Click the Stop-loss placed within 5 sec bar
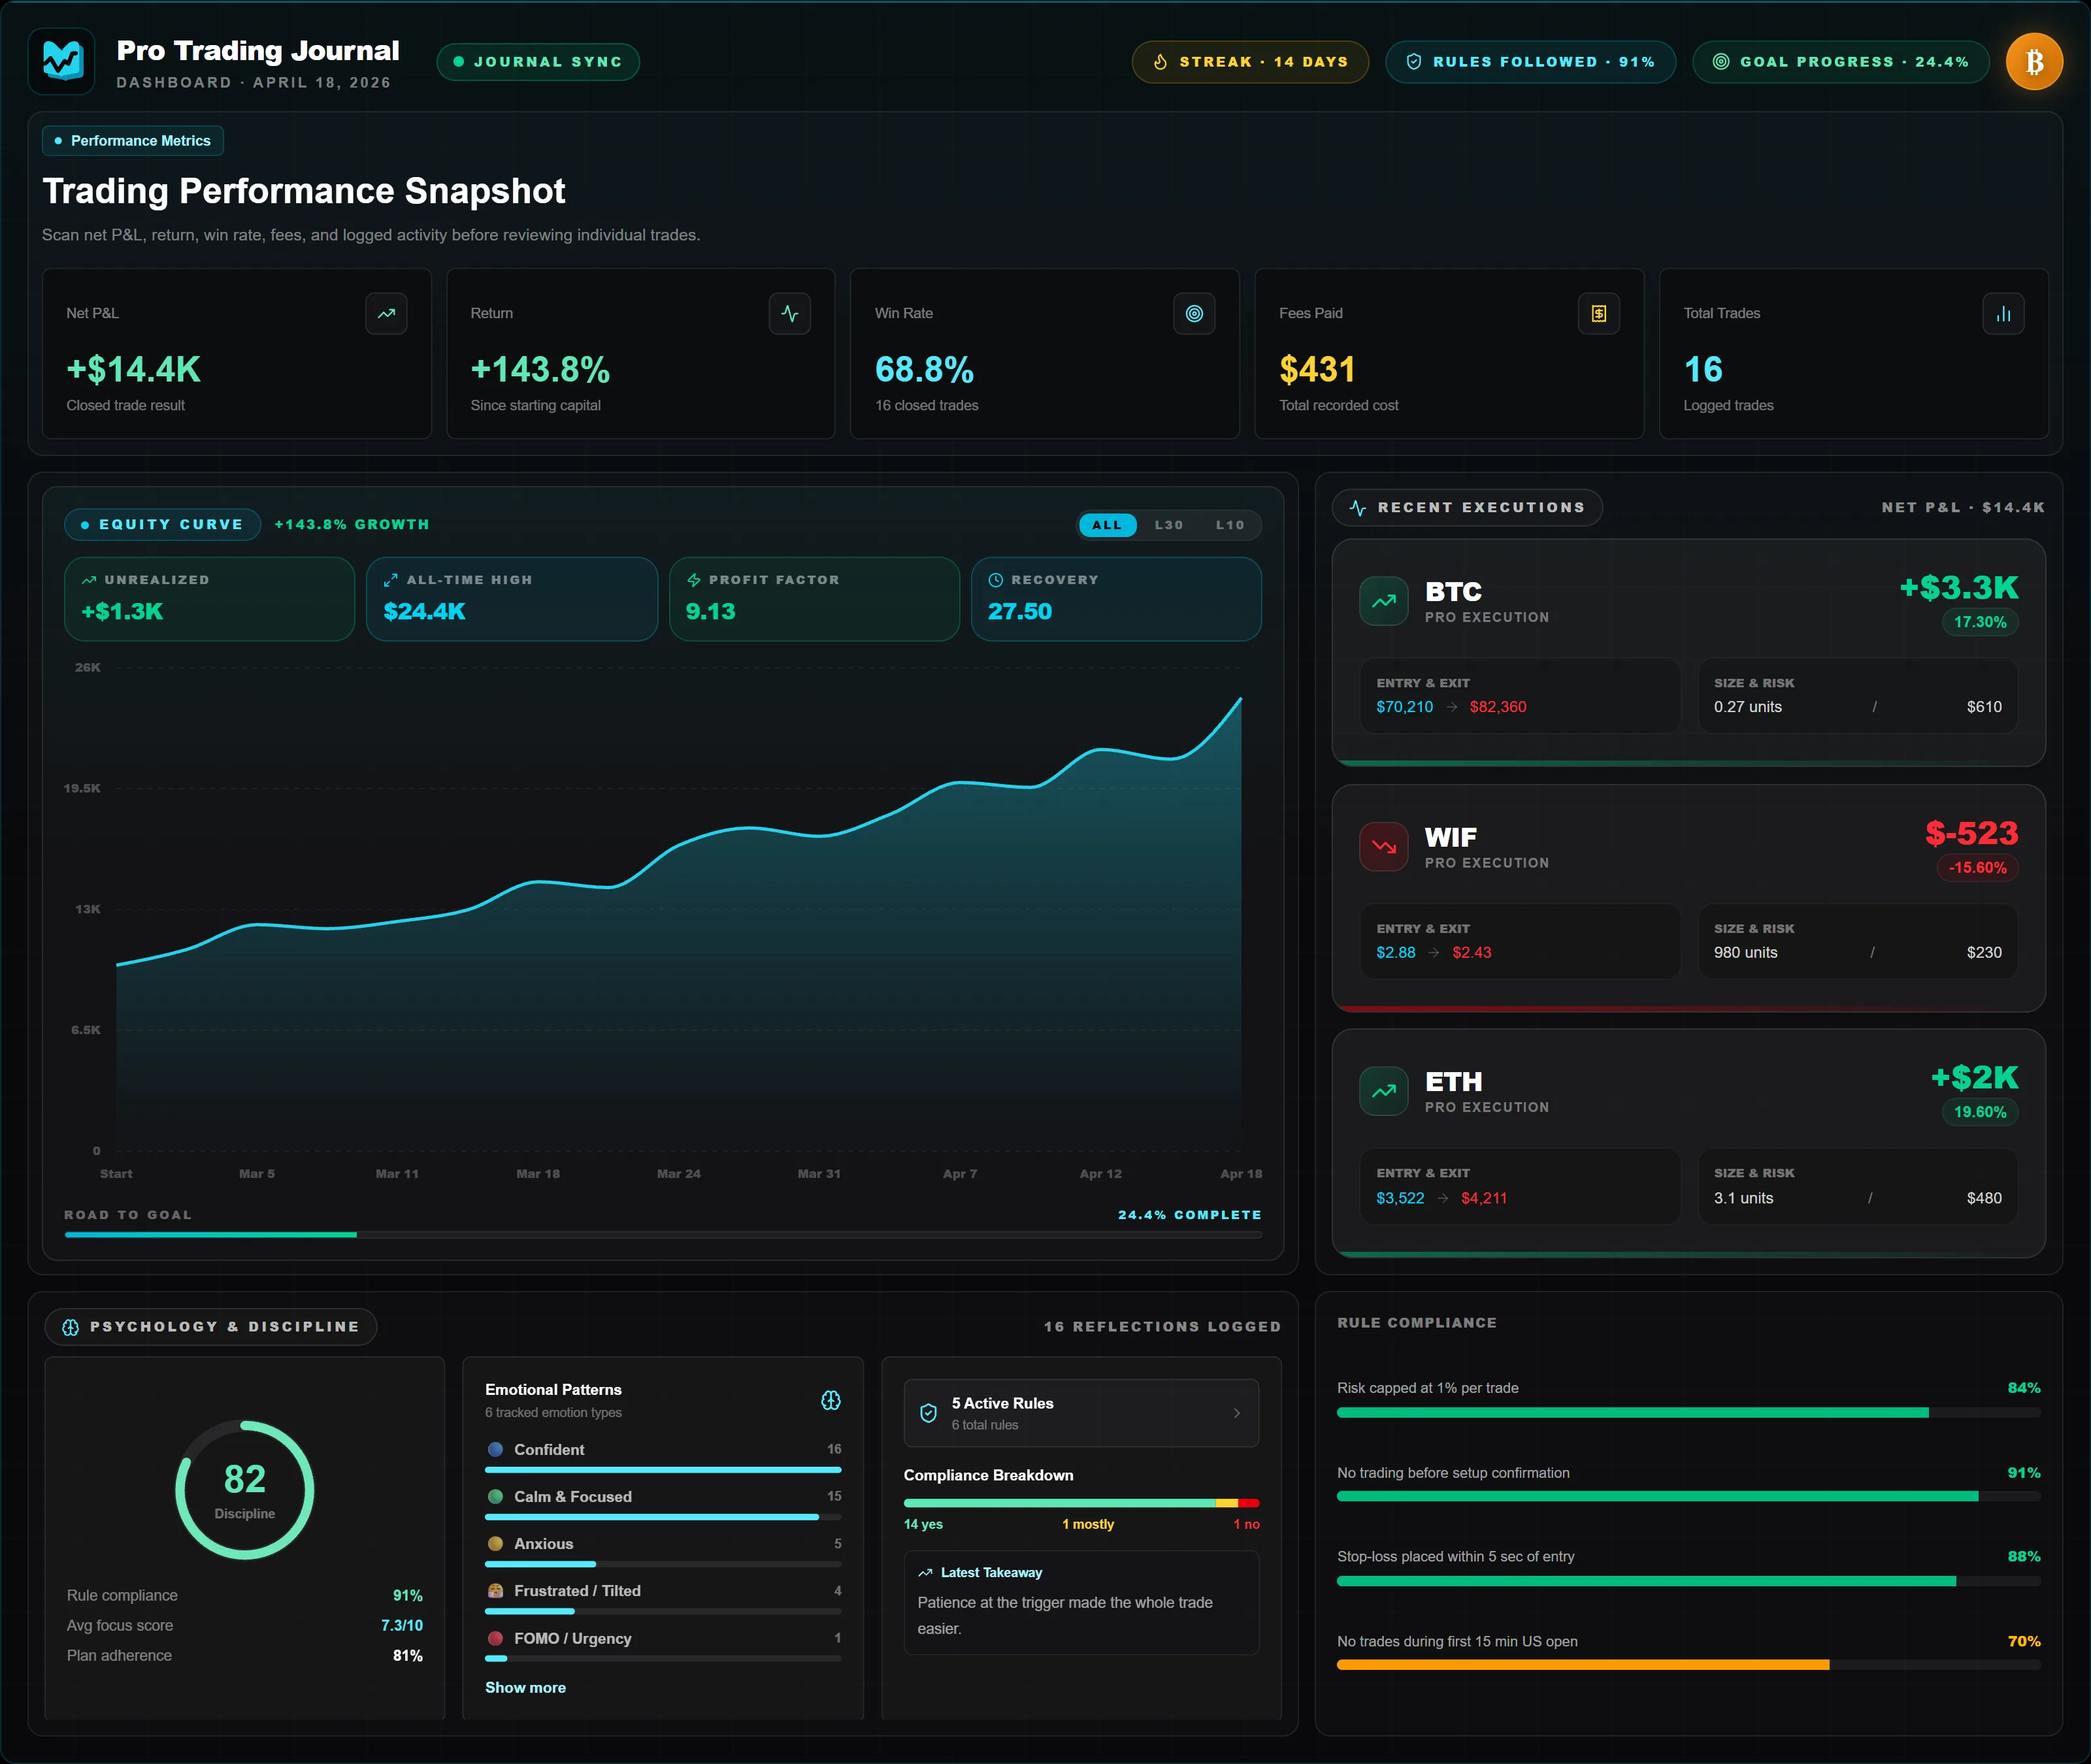This screenshot has width=2091, height=1764. click(x=1689, y=1581)
